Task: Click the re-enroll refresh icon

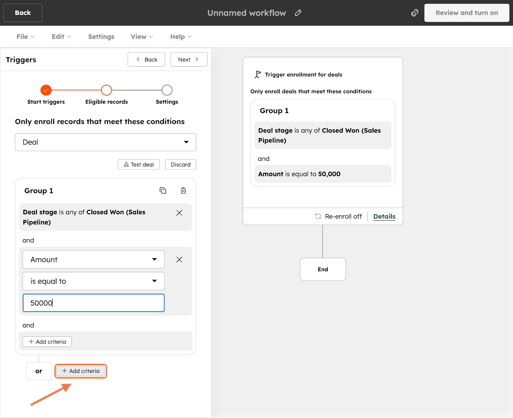Action: [318, 216]
